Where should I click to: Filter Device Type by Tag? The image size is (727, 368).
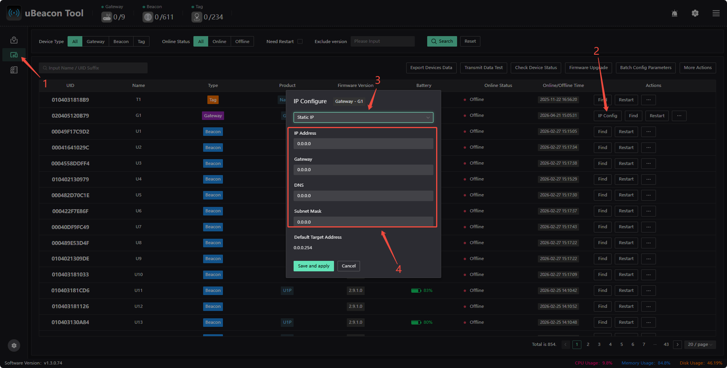[141, 42]
